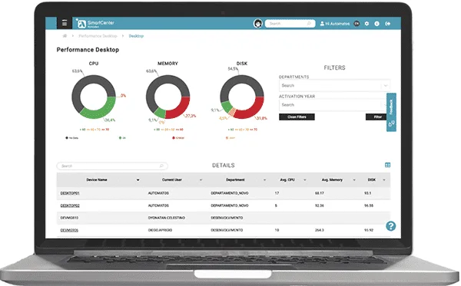Open the info icon in the header
This screenshot has height=286, width=461.
pyautogui.click(x=377, y=24)
